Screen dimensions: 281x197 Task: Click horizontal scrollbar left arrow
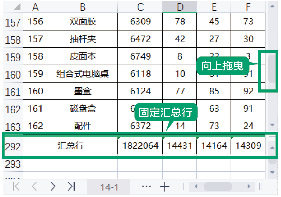tap(196, 186)
